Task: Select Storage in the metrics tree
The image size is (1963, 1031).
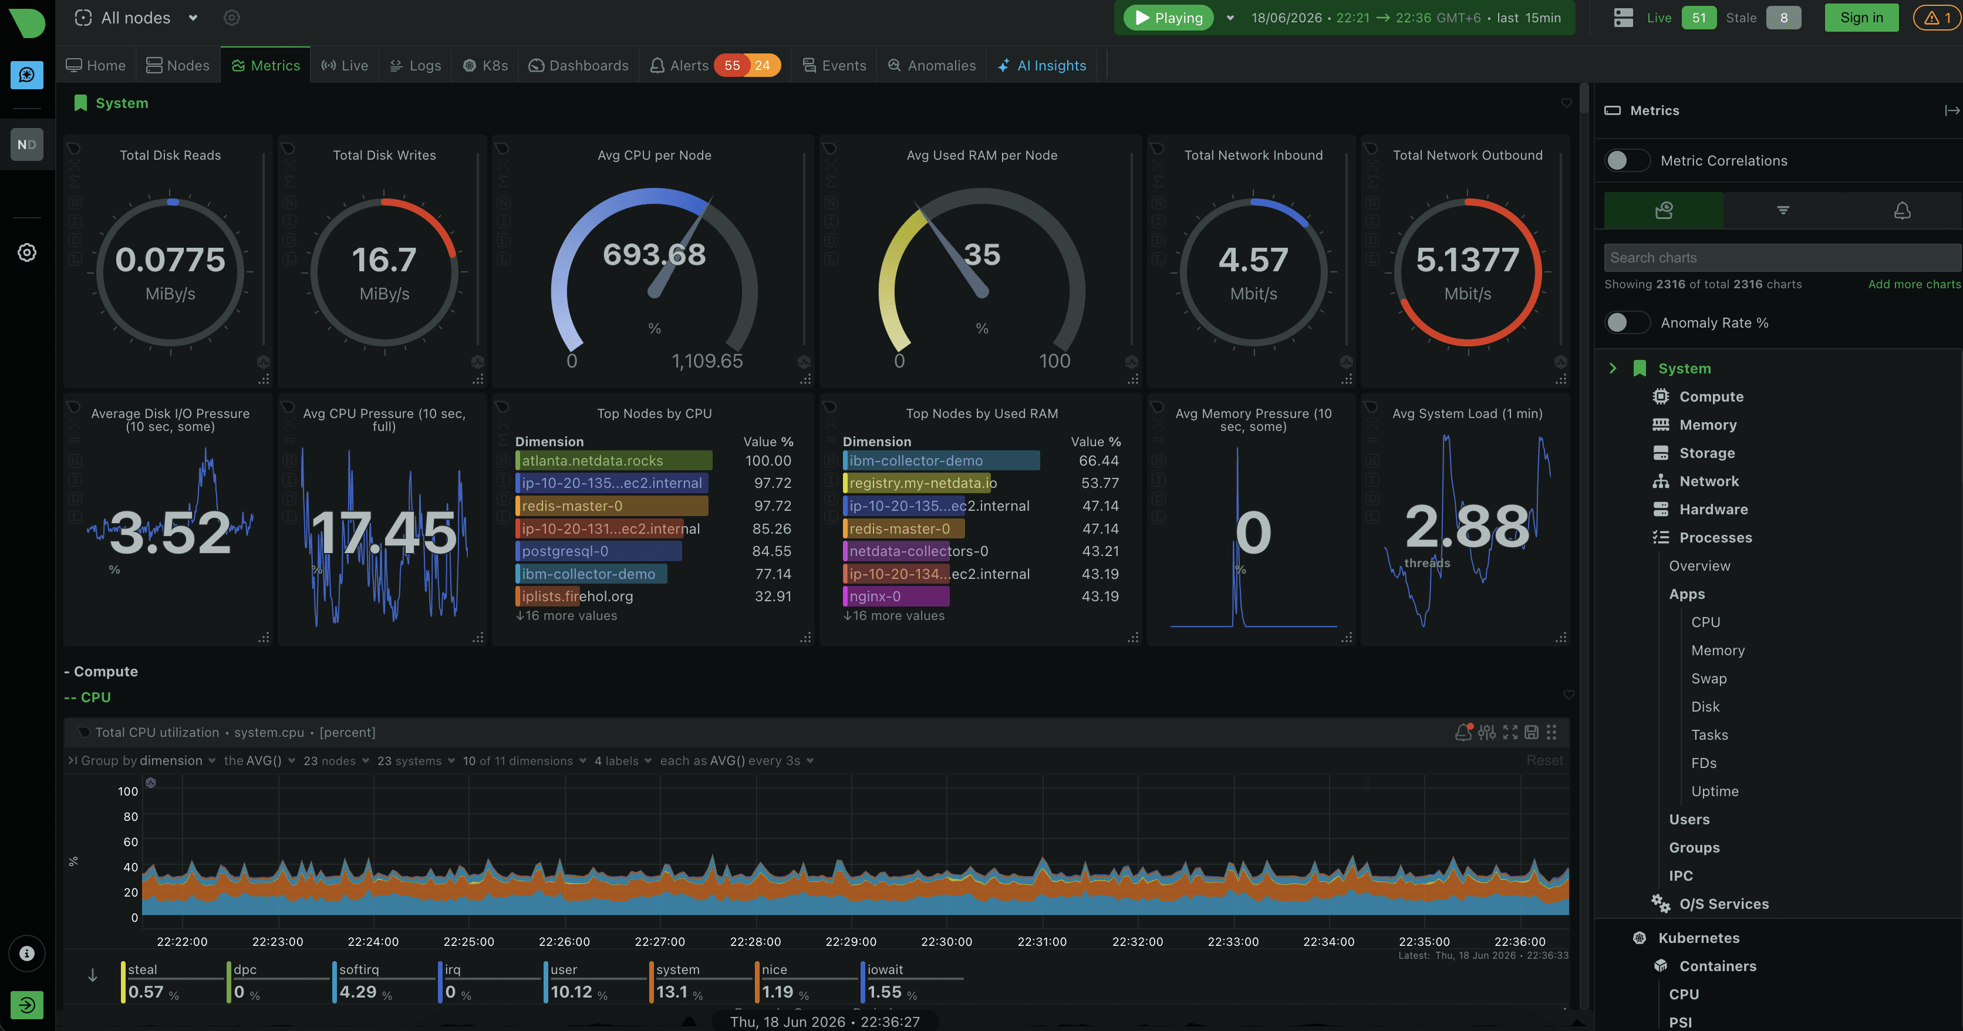Action: coord(1707,453)
